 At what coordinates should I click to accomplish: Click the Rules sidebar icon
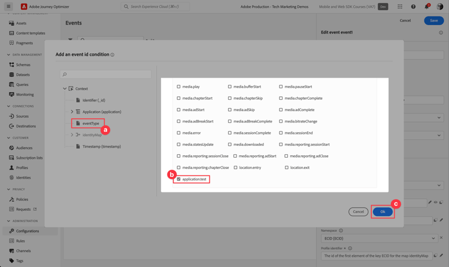coord(11,241)
